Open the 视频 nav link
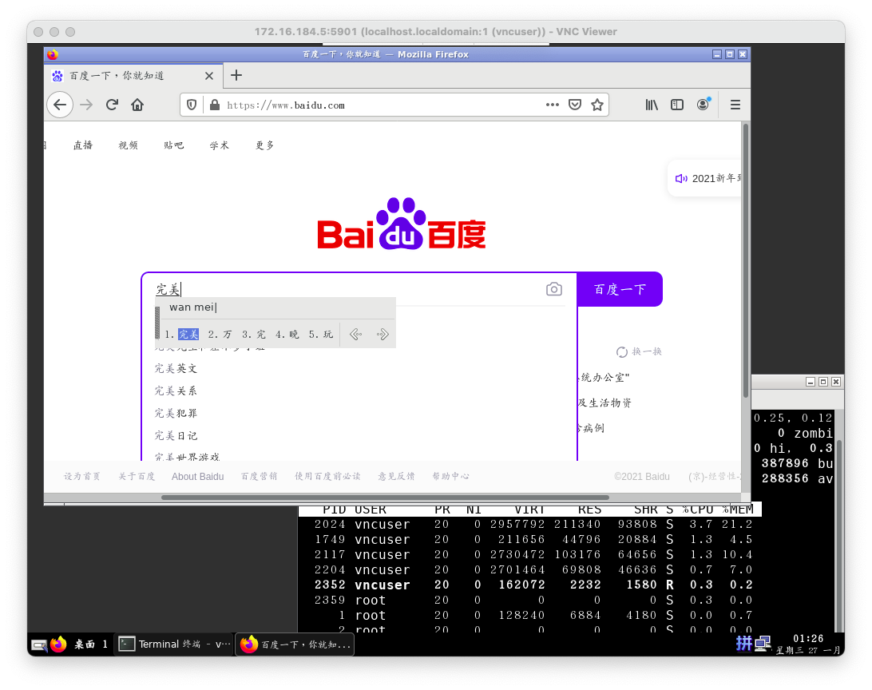 point(128,145)
